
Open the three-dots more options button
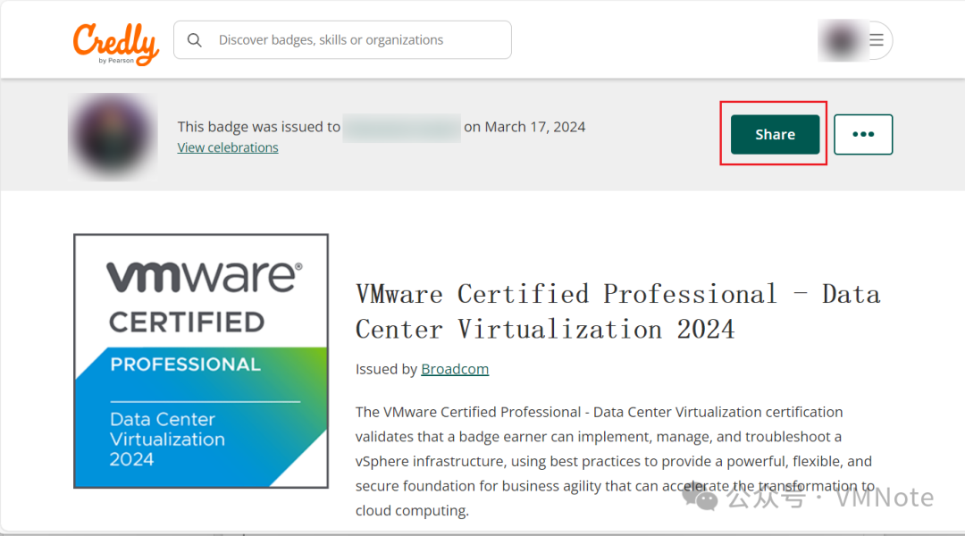click(863, 134)
